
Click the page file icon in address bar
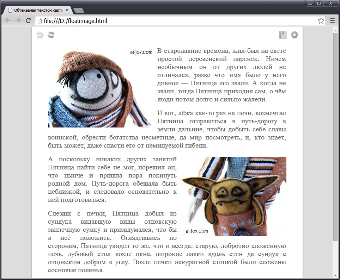coord(39,20)
